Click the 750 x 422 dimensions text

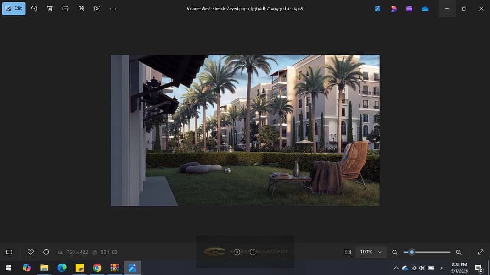[77, 252]
